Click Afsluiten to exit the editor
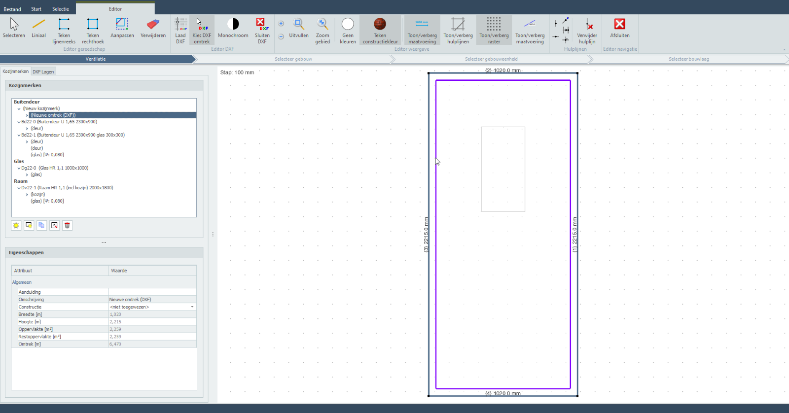This screenshot has height=413, width=789. click(x=619, y=28)
